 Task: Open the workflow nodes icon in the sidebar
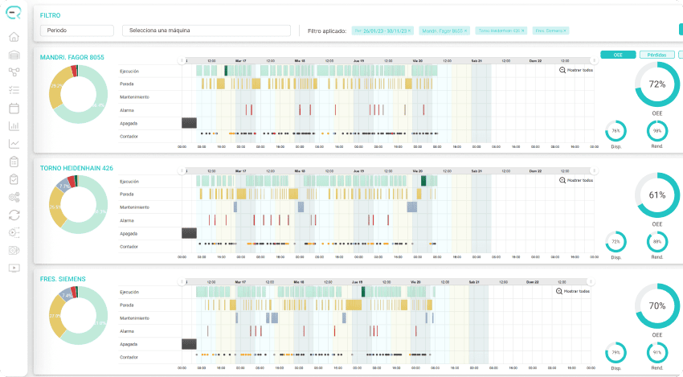tap(14, 72)
